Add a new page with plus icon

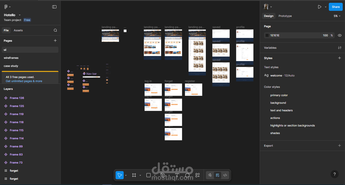(x=55, y=40)
